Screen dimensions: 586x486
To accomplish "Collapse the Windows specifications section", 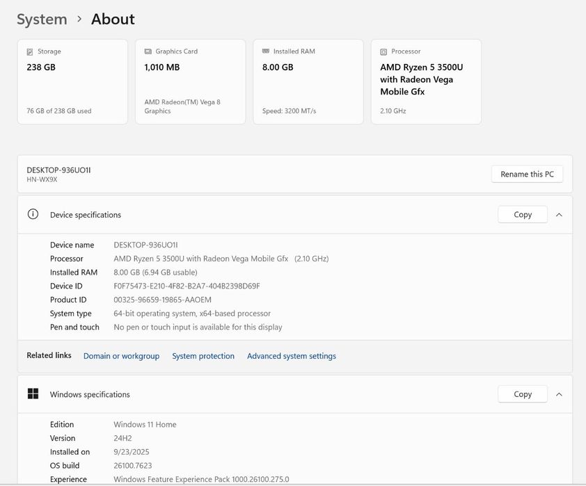I will click(559, 394).
